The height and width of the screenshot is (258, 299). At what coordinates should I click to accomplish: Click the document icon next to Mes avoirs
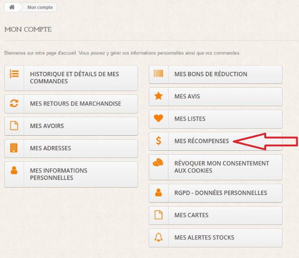[x=14, y=125]
